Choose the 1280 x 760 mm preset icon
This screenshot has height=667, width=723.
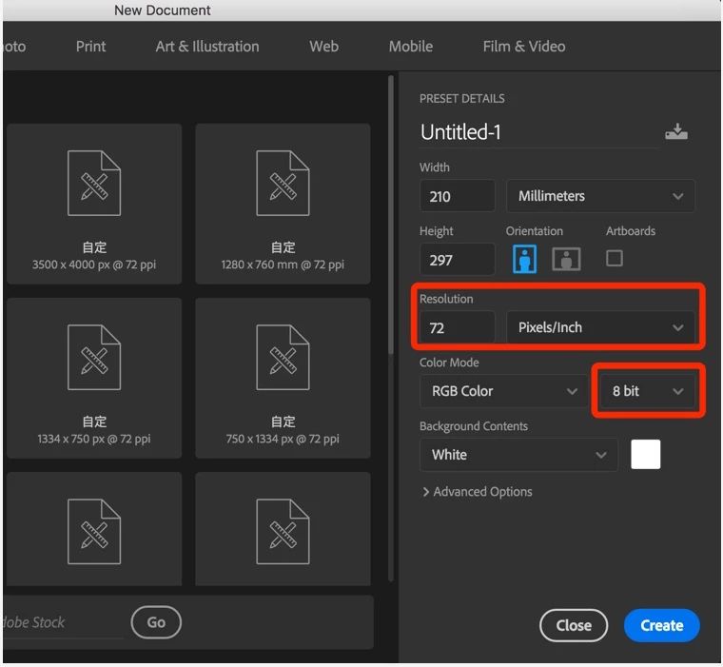[x=283, y=184]
